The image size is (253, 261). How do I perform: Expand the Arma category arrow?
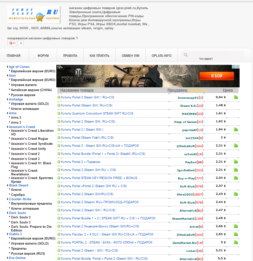pyautogui.click(x=8, y=113)
